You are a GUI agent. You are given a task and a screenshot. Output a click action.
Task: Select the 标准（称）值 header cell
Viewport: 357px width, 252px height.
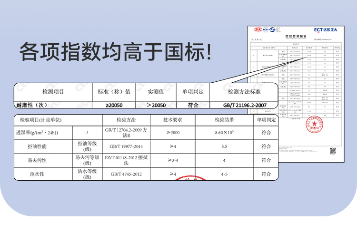coord(114,92)
